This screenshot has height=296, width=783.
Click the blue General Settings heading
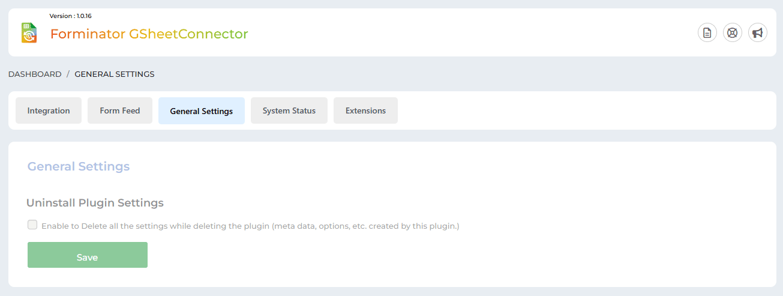click(x=79, y=166)
